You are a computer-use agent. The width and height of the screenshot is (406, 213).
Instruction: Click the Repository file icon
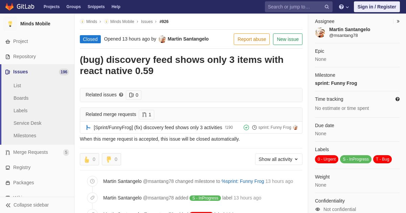click(x=8, y=57)
